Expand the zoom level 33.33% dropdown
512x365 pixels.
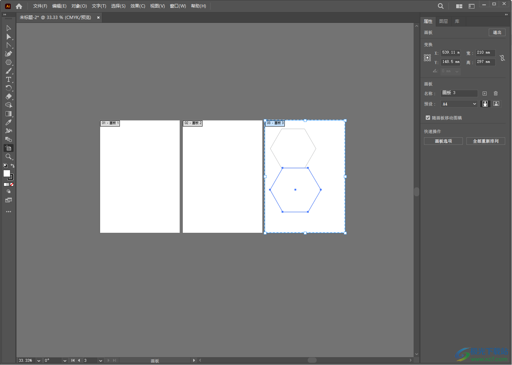(39, 360)
